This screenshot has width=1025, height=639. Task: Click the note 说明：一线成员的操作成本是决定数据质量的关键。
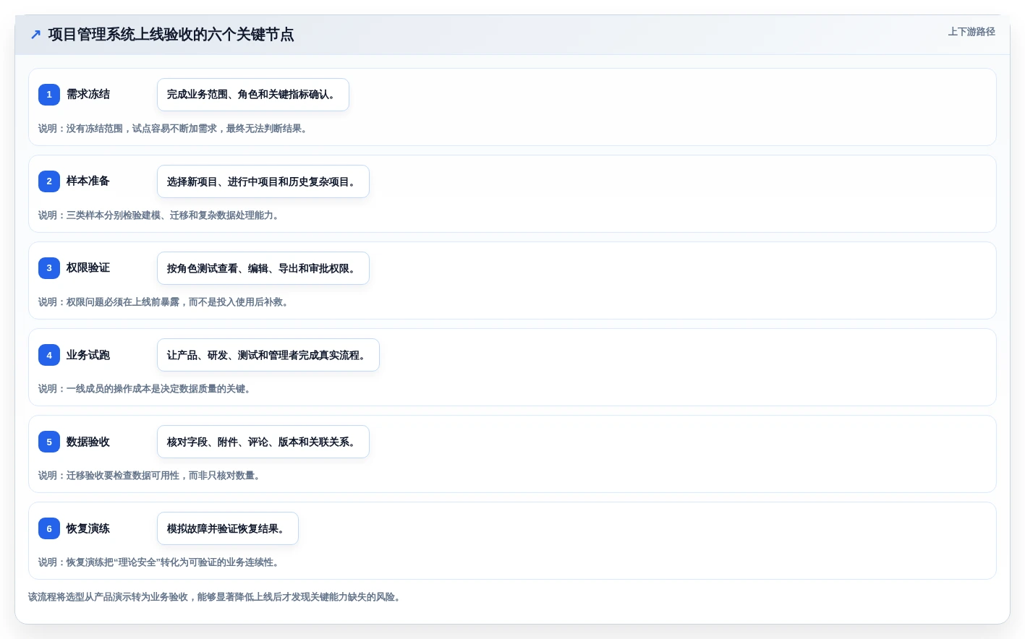pyautogui.click(x=146, y=389)
